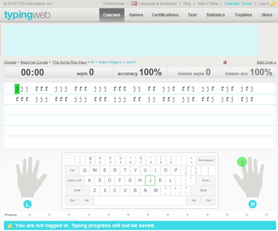Click the green target on right hand
Screen dimensions: 278x231
(242, 162)
